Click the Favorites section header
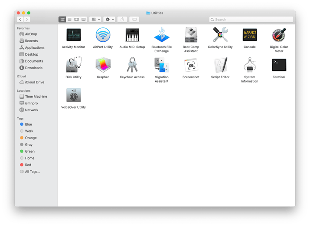The width and height of the screenshot is (310, 226). [x=23, y=28]
